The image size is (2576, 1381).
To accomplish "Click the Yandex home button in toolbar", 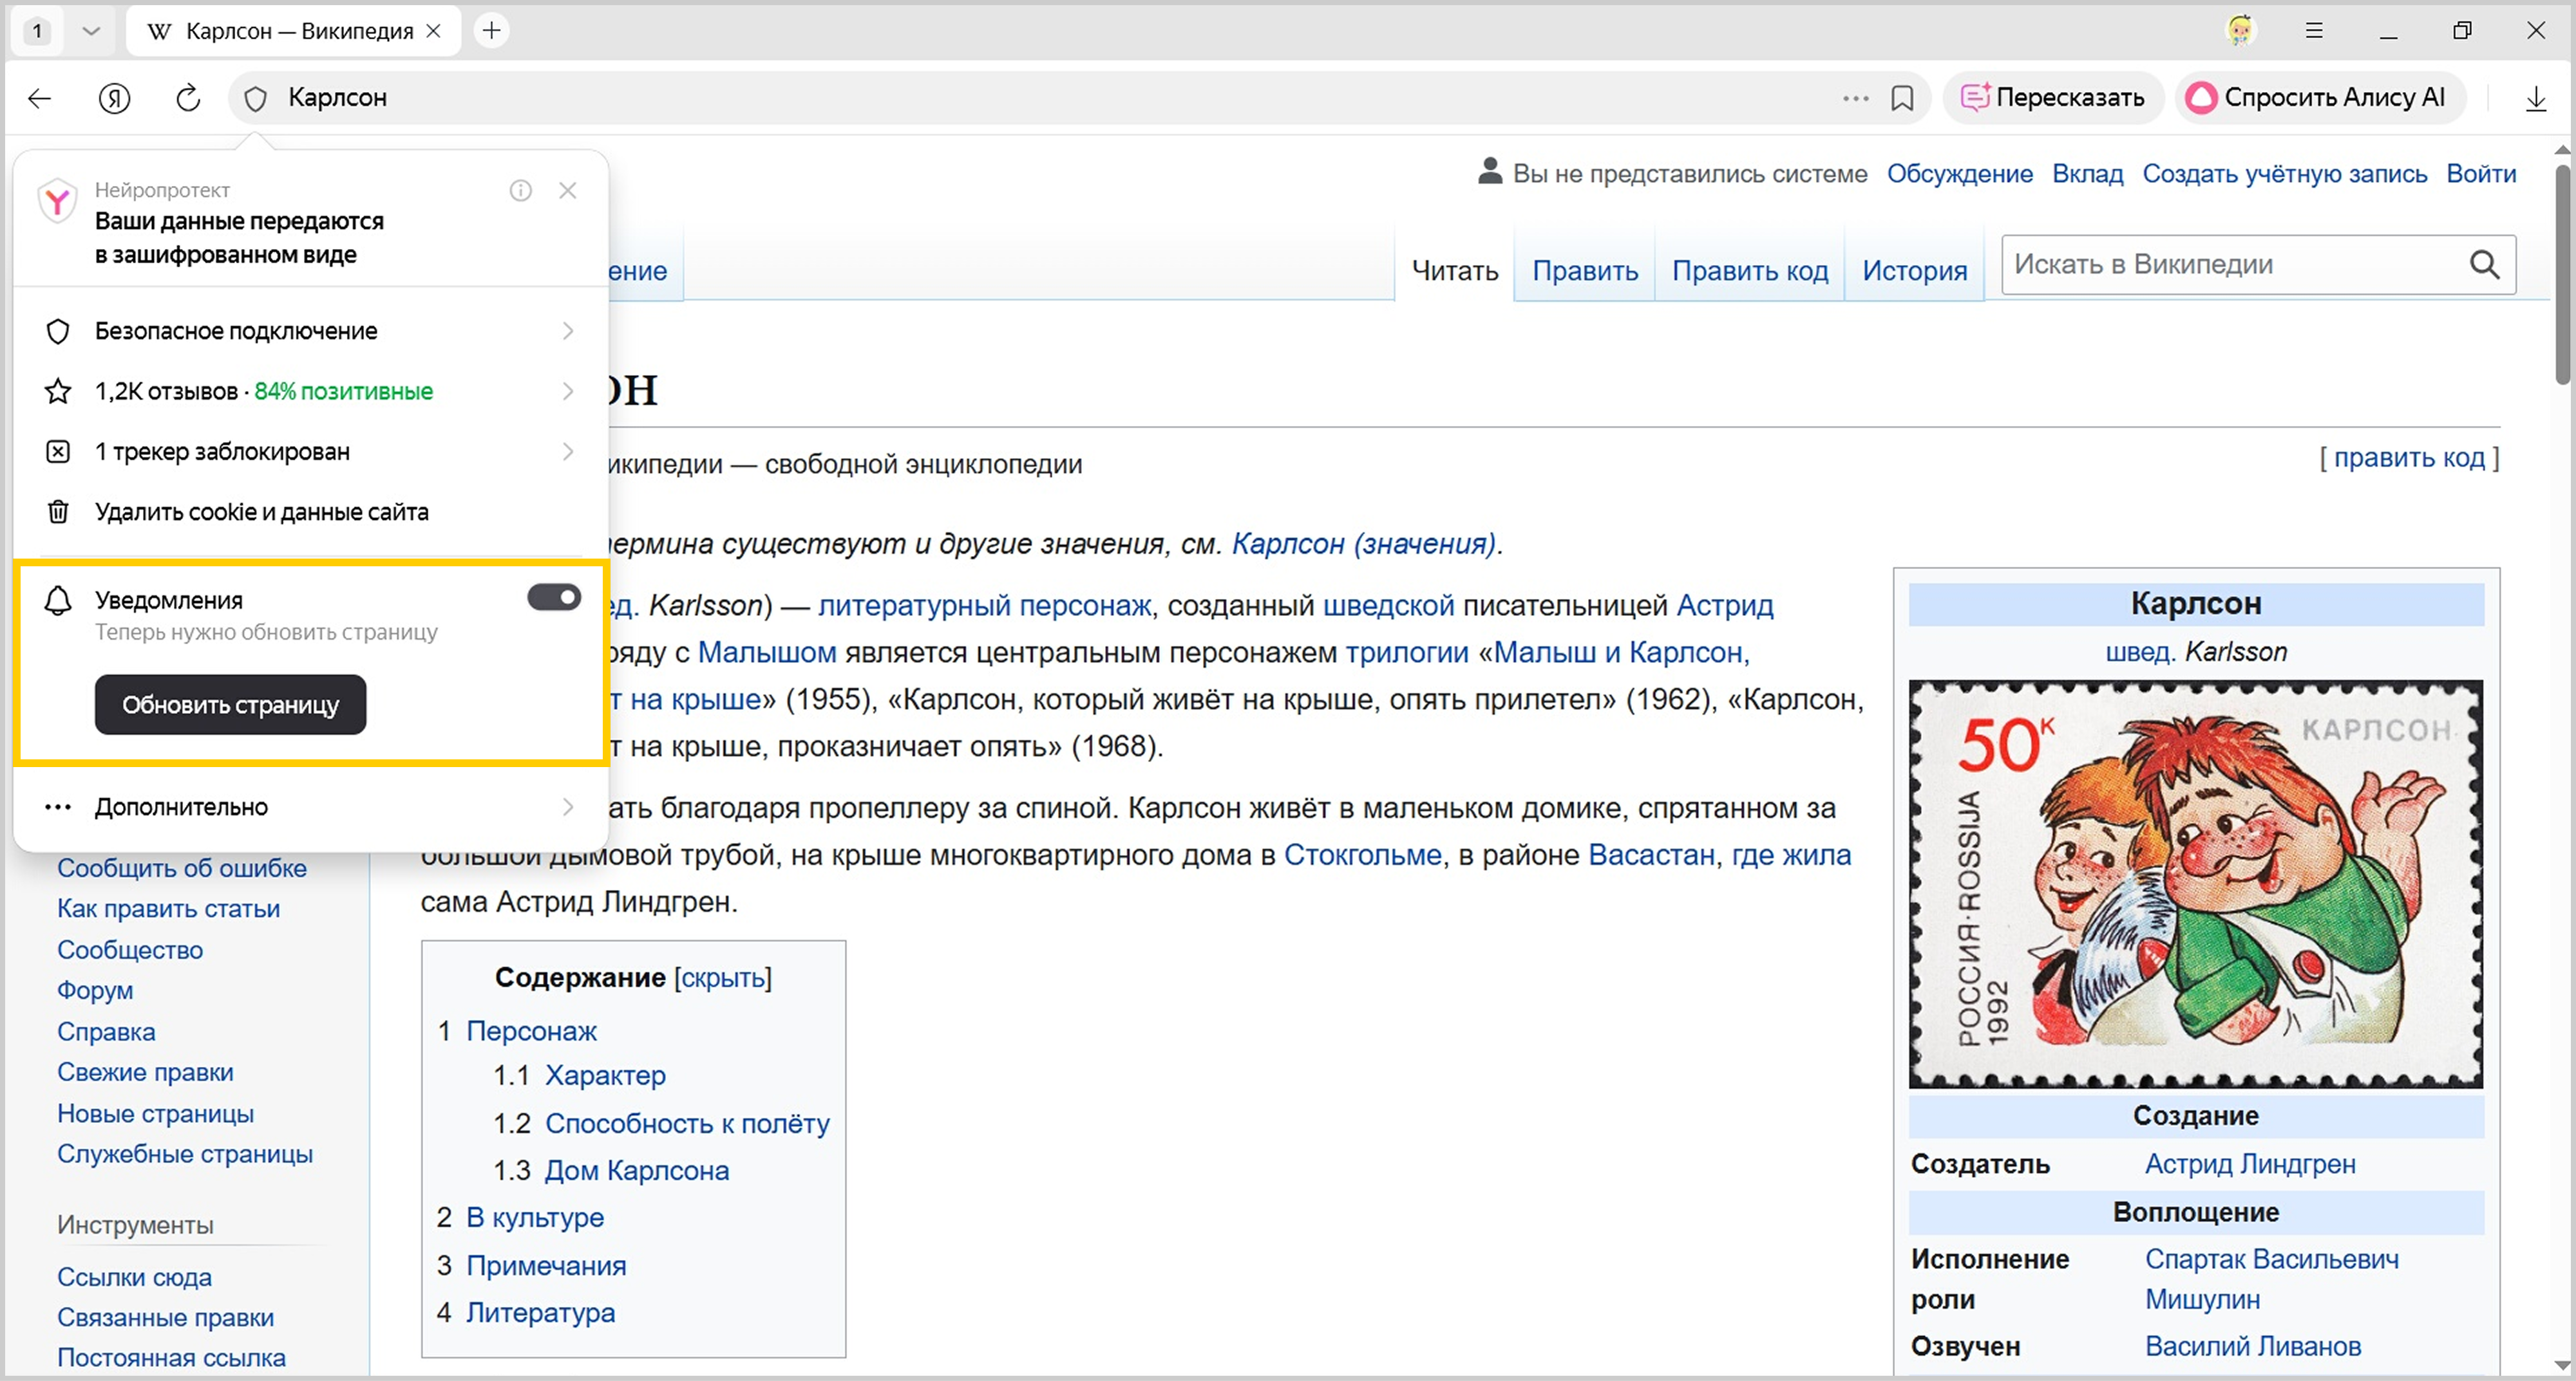I will click(115, 98).
